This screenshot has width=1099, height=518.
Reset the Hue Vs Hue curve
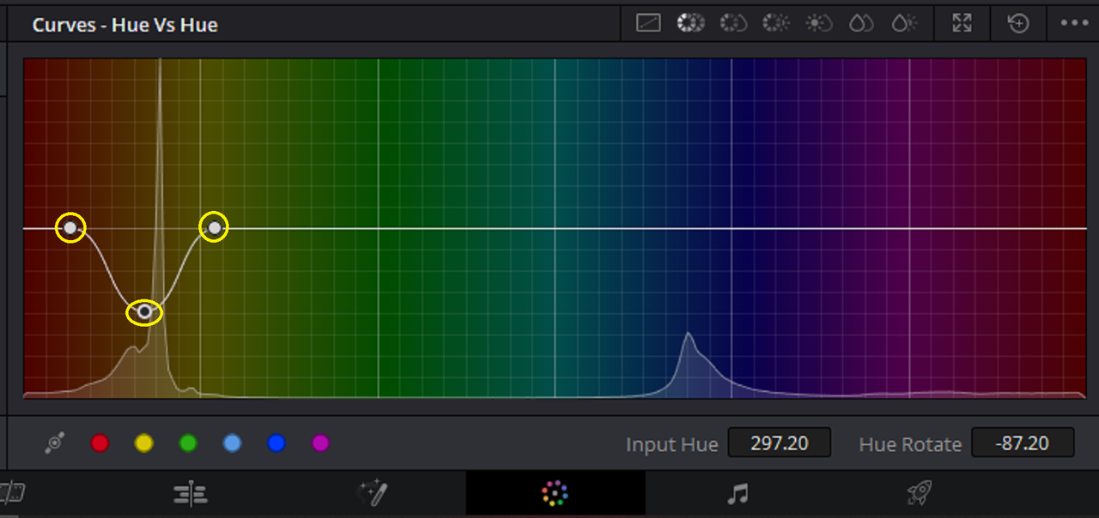click(x=1018, y=24)
